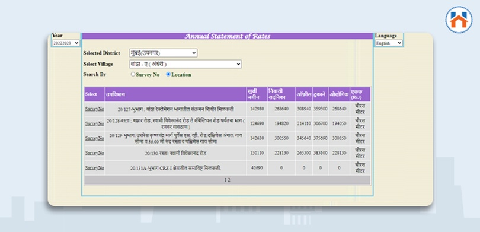
Task: Click SurveyNo link for row 20/129
Action: coord(94,138)
